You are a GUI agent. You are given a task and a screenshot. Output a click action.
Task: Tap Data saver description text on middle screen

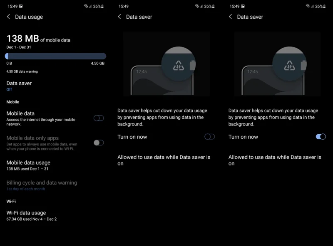(162, 117)
